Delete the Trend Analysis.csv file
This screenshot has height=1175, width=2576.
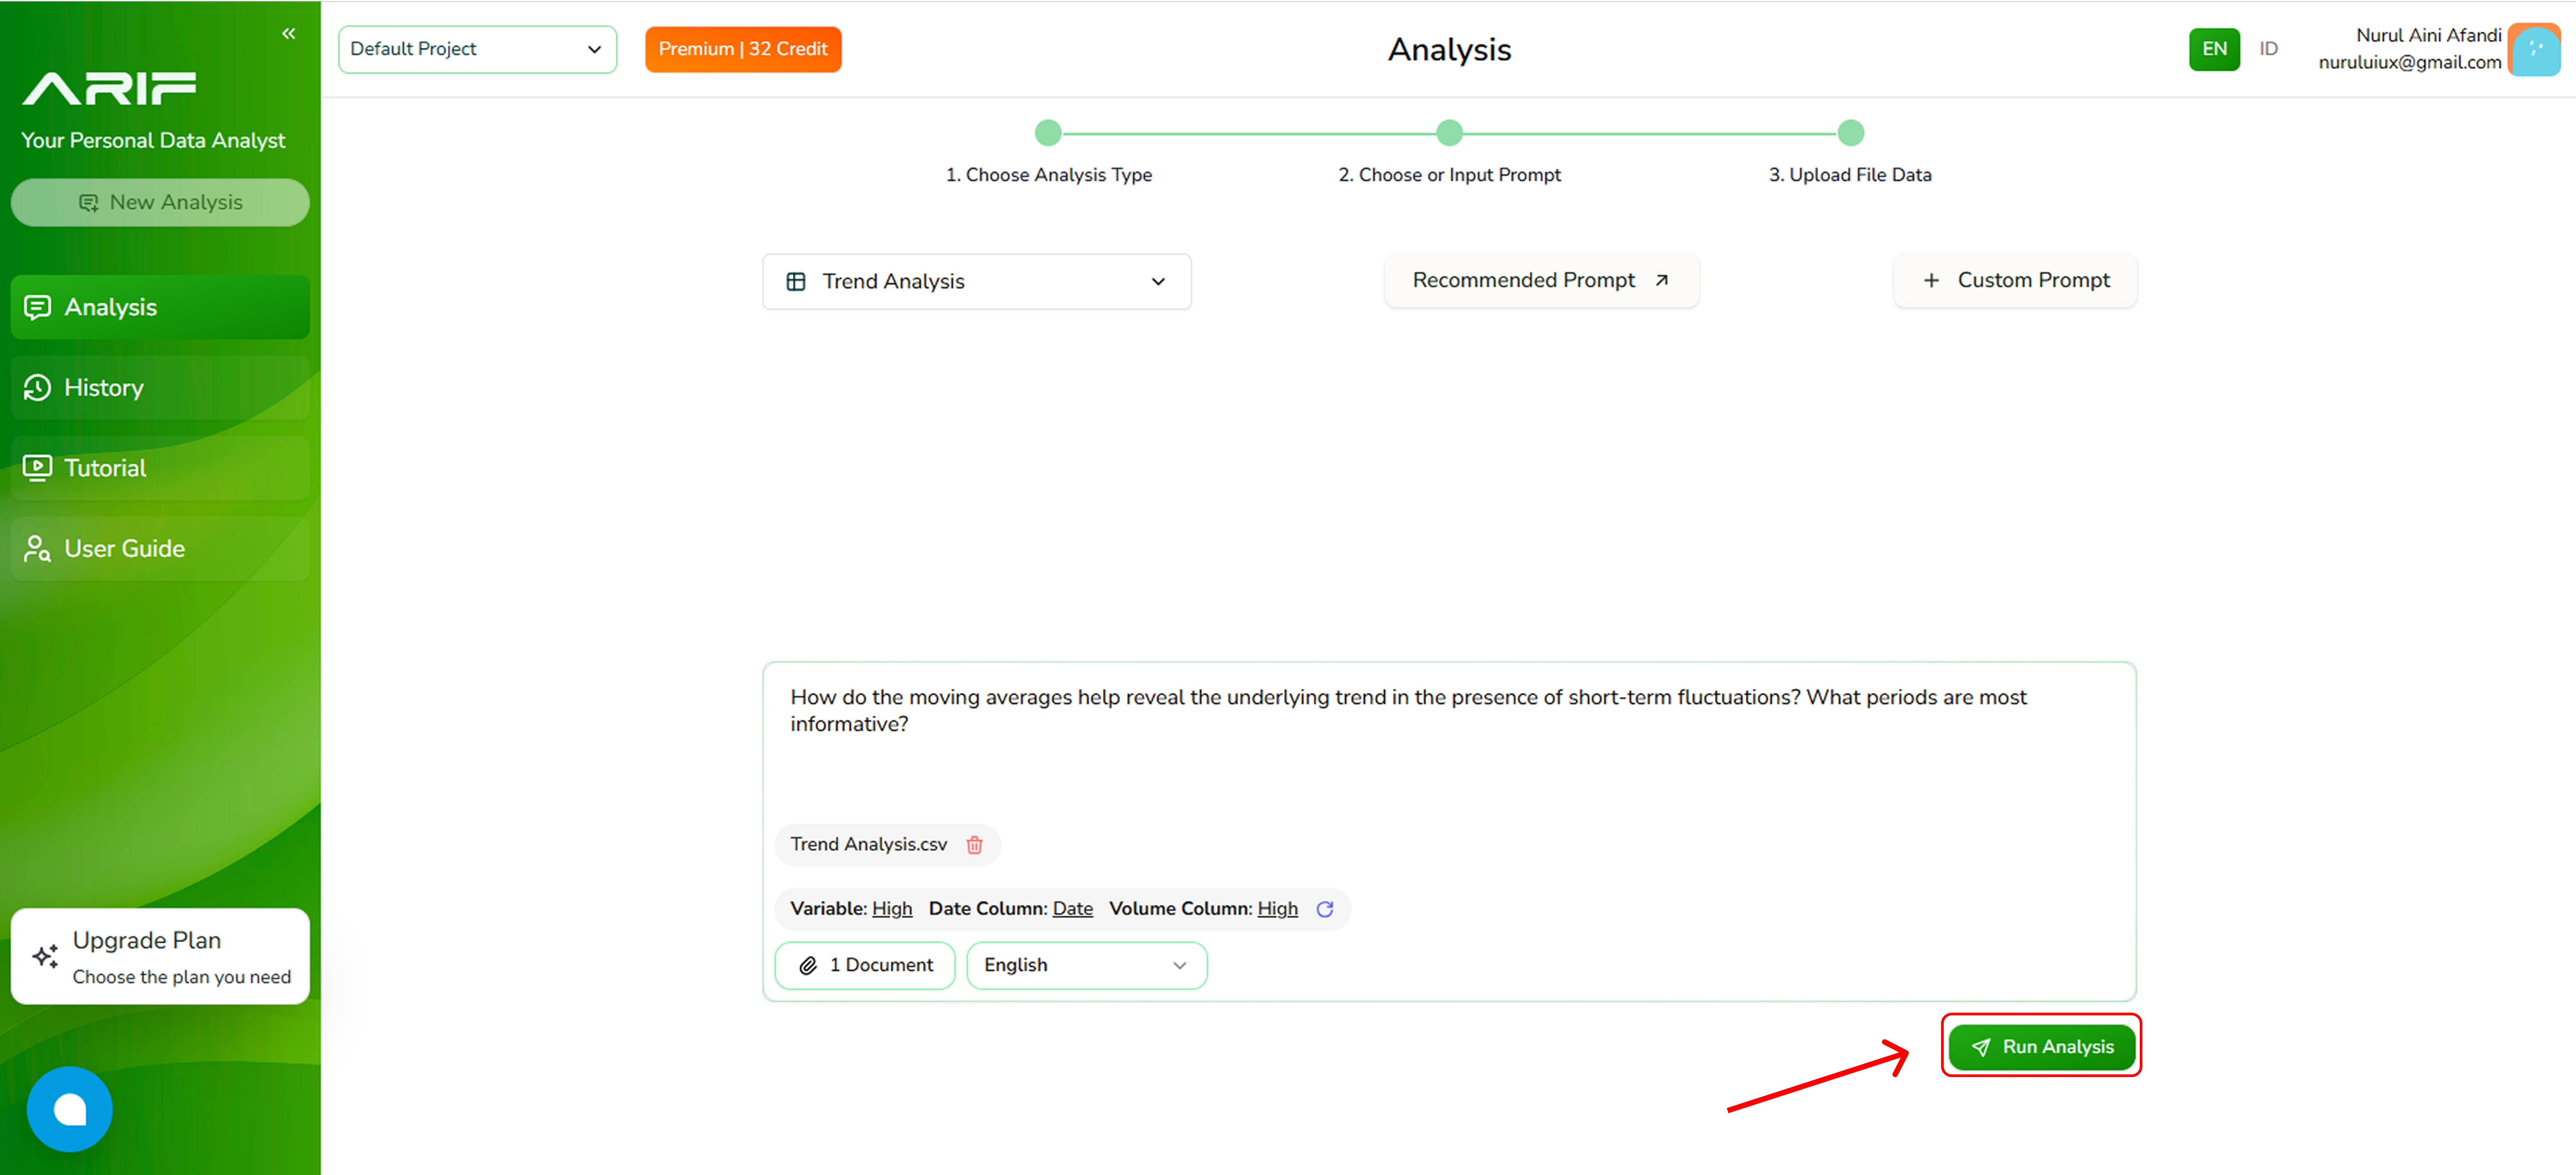tap(974, 845)
